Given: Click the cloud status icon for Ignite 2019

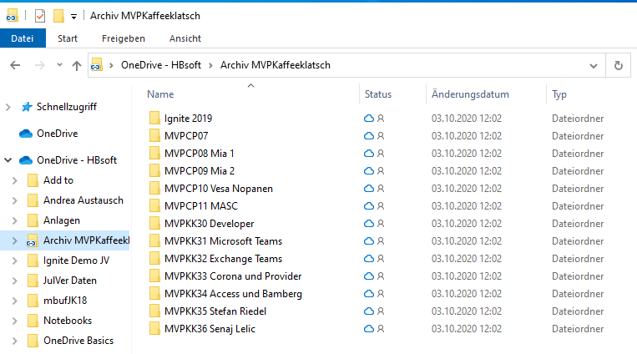Looking at the screenshot, I should tap(368, 119).
